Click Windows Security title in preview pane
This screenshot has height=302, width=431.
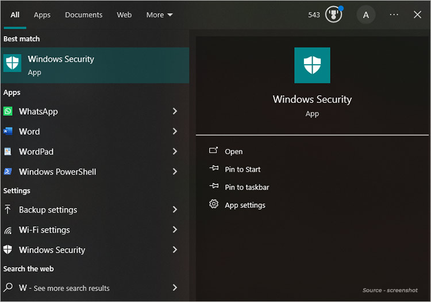[312, 99]
